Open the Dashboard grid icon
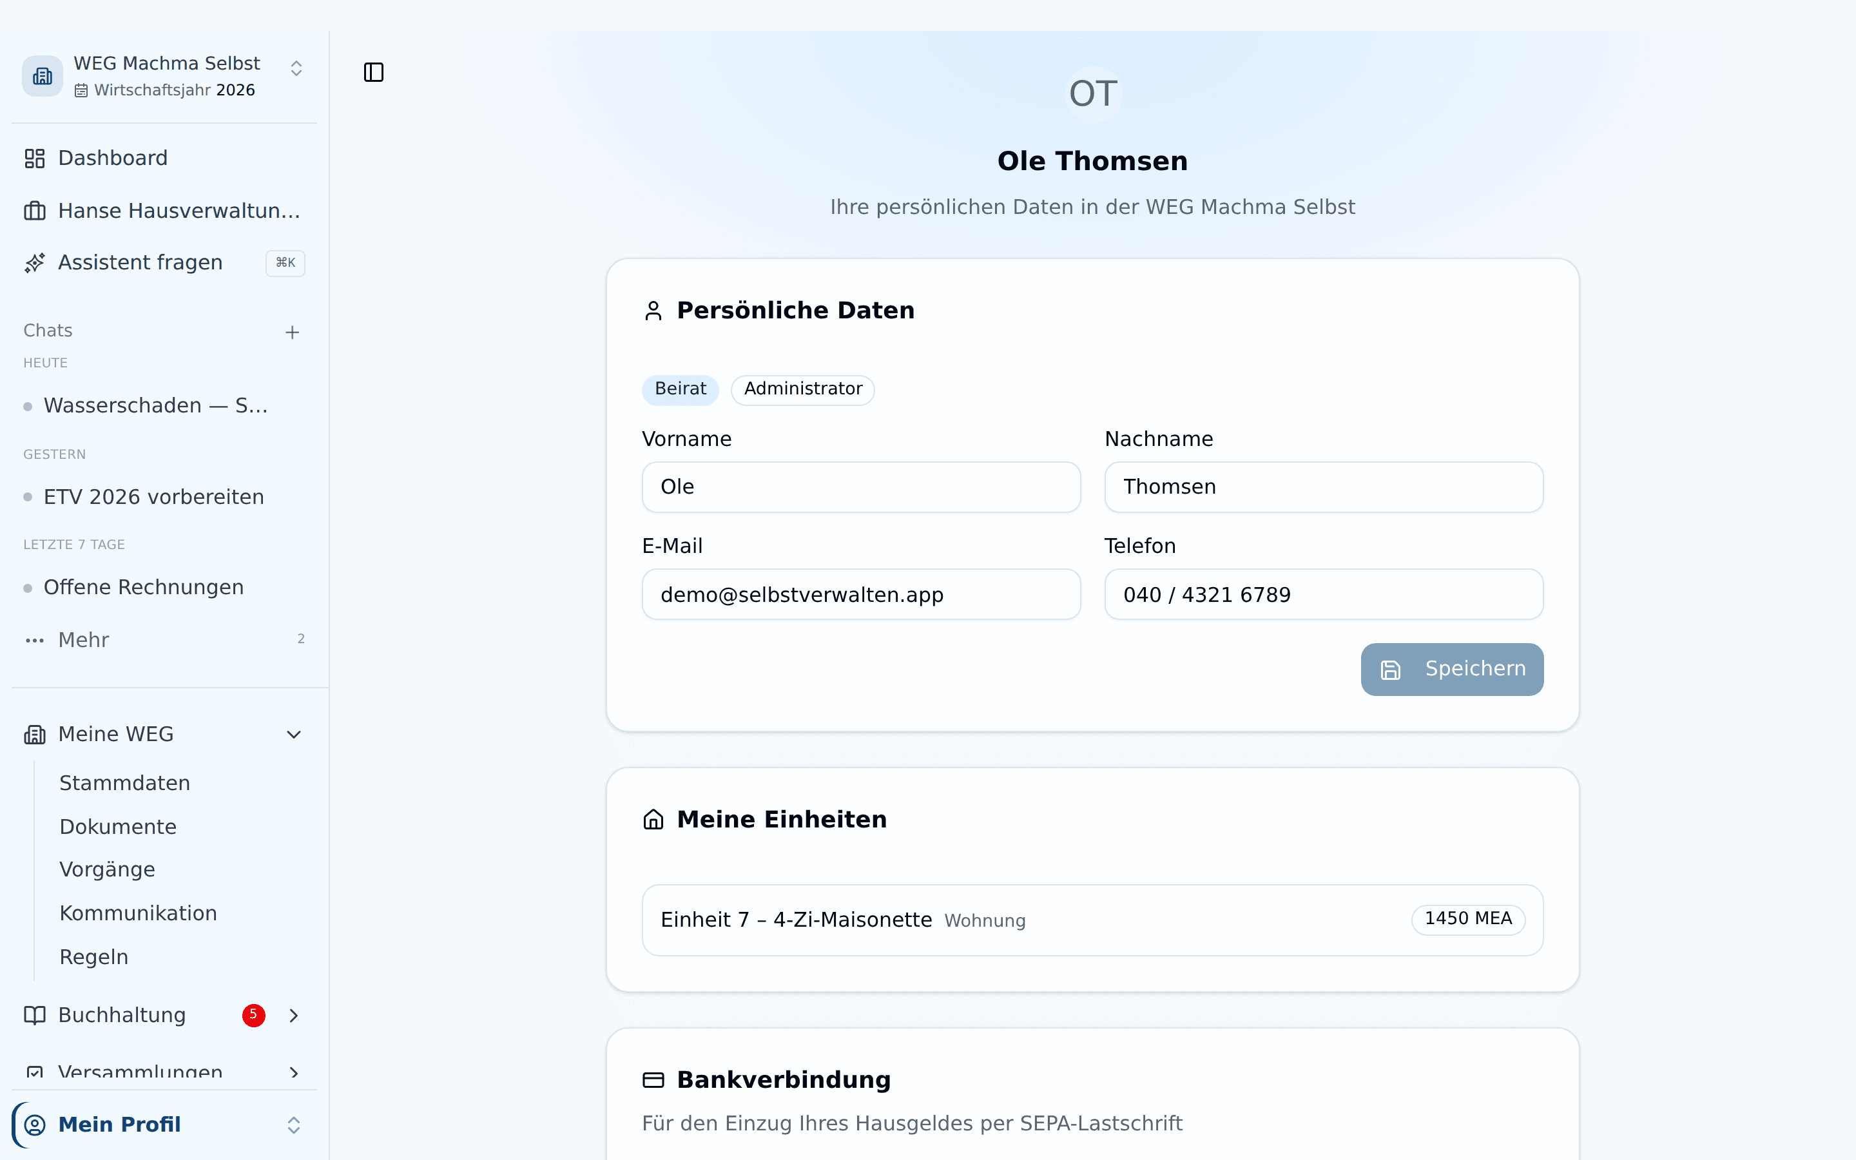Viewport: 1856px width, 1160px height. tap(35, 158)
